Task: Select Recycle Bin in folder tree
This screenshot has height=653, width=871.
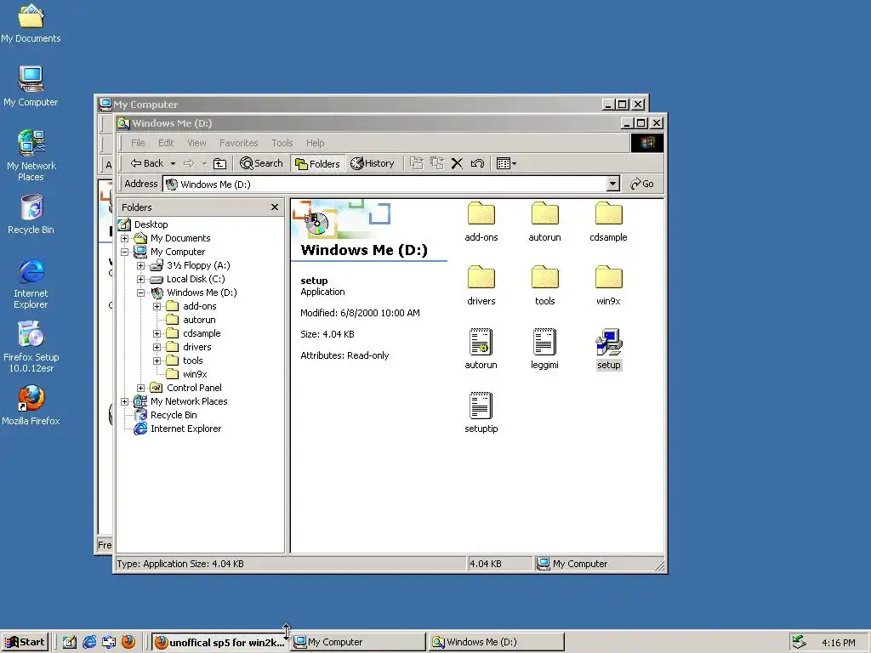Action: tap(174, 415)
